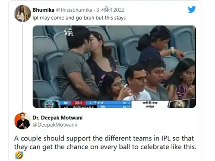Click the thread line below Bhumika's avatar
215x161 pixels.
coord(23,67)
